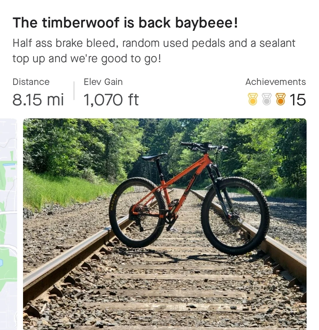
Task: Click the bike handlebars in the photo
Action: pyautogui.click(x=204, y=146)
